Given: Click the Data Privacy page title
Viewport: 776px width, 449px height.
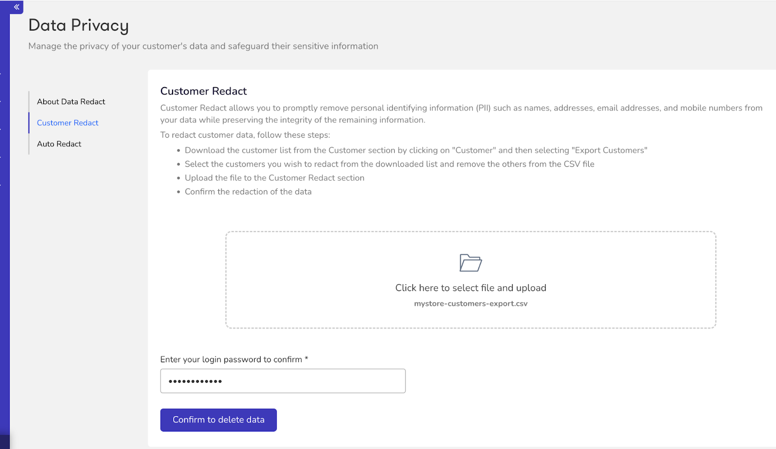Looking at the screenshot, I should (79, 26).
